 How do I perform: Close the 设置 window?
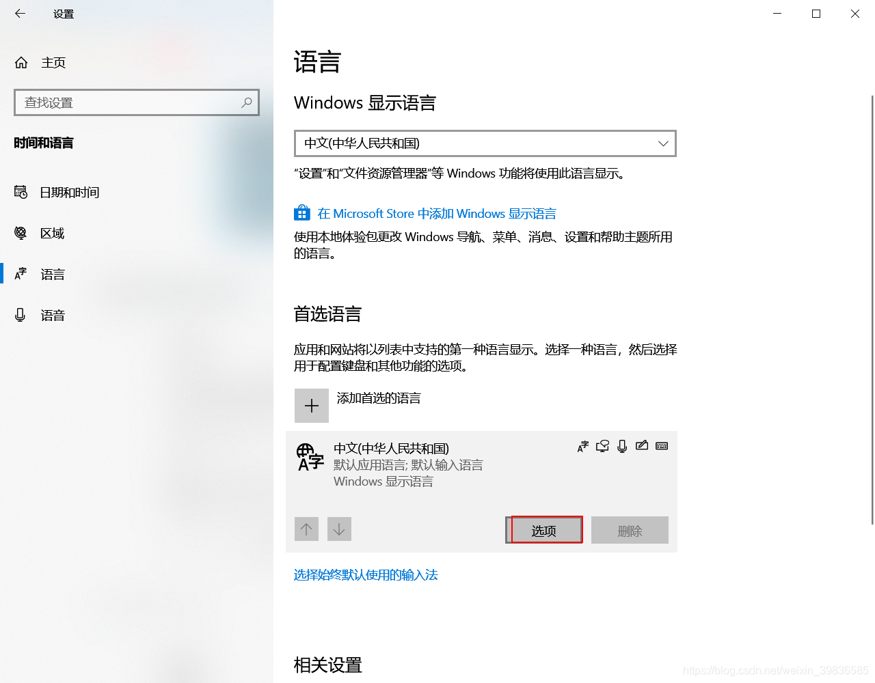[855, 14]
